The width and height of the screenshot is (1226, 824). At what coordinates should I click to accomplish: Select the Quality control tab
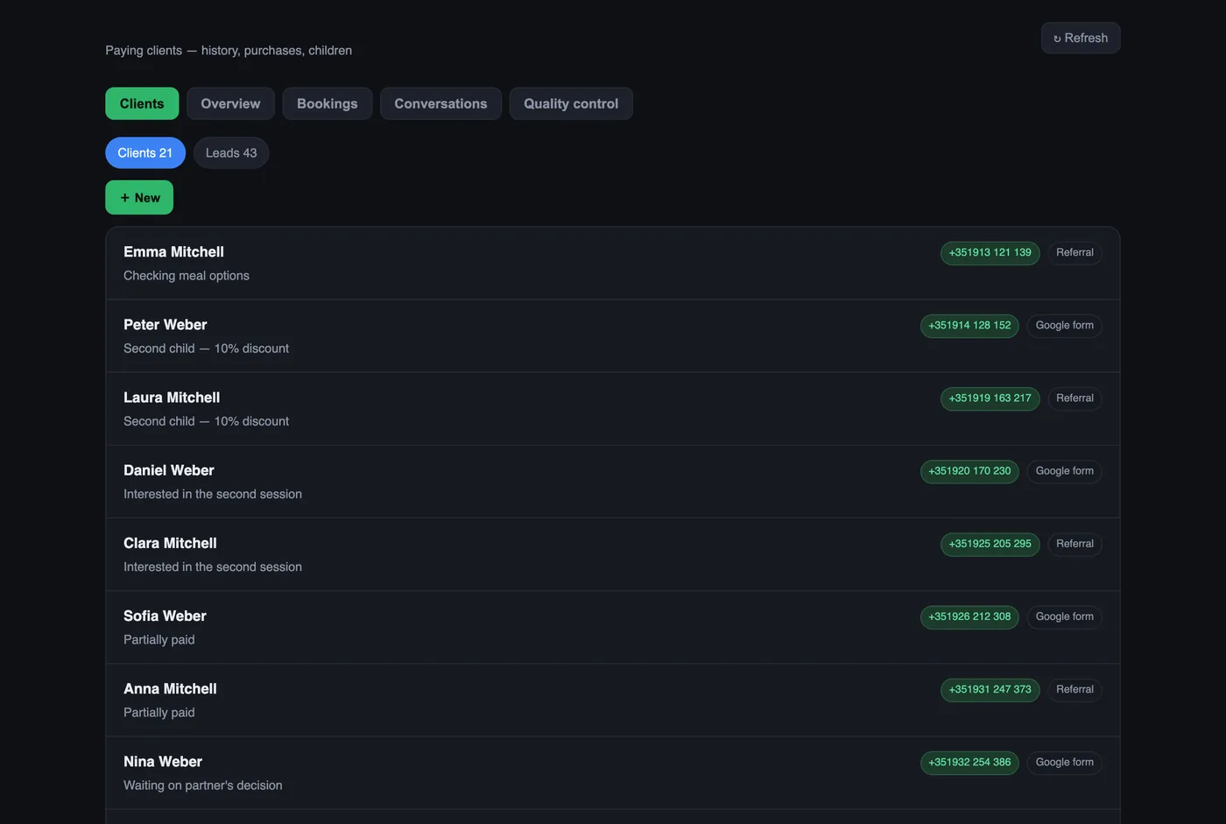(x=571, y=103)
